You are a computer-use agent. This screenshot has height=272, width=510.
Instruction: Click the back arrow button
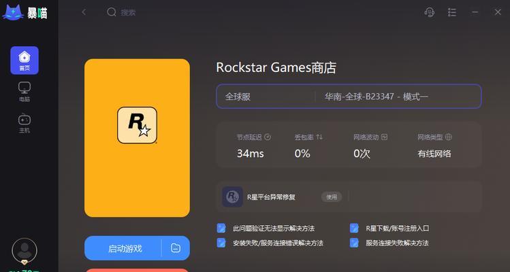84,12
